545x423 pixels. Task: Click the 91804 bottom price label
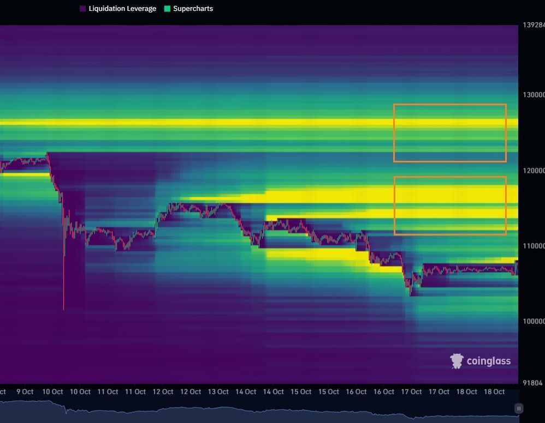[x=533, y=383]
